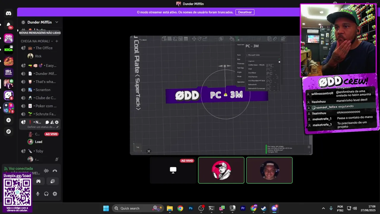
Task: Click Definir um status do canal text
Action: (x=41, y=127)
